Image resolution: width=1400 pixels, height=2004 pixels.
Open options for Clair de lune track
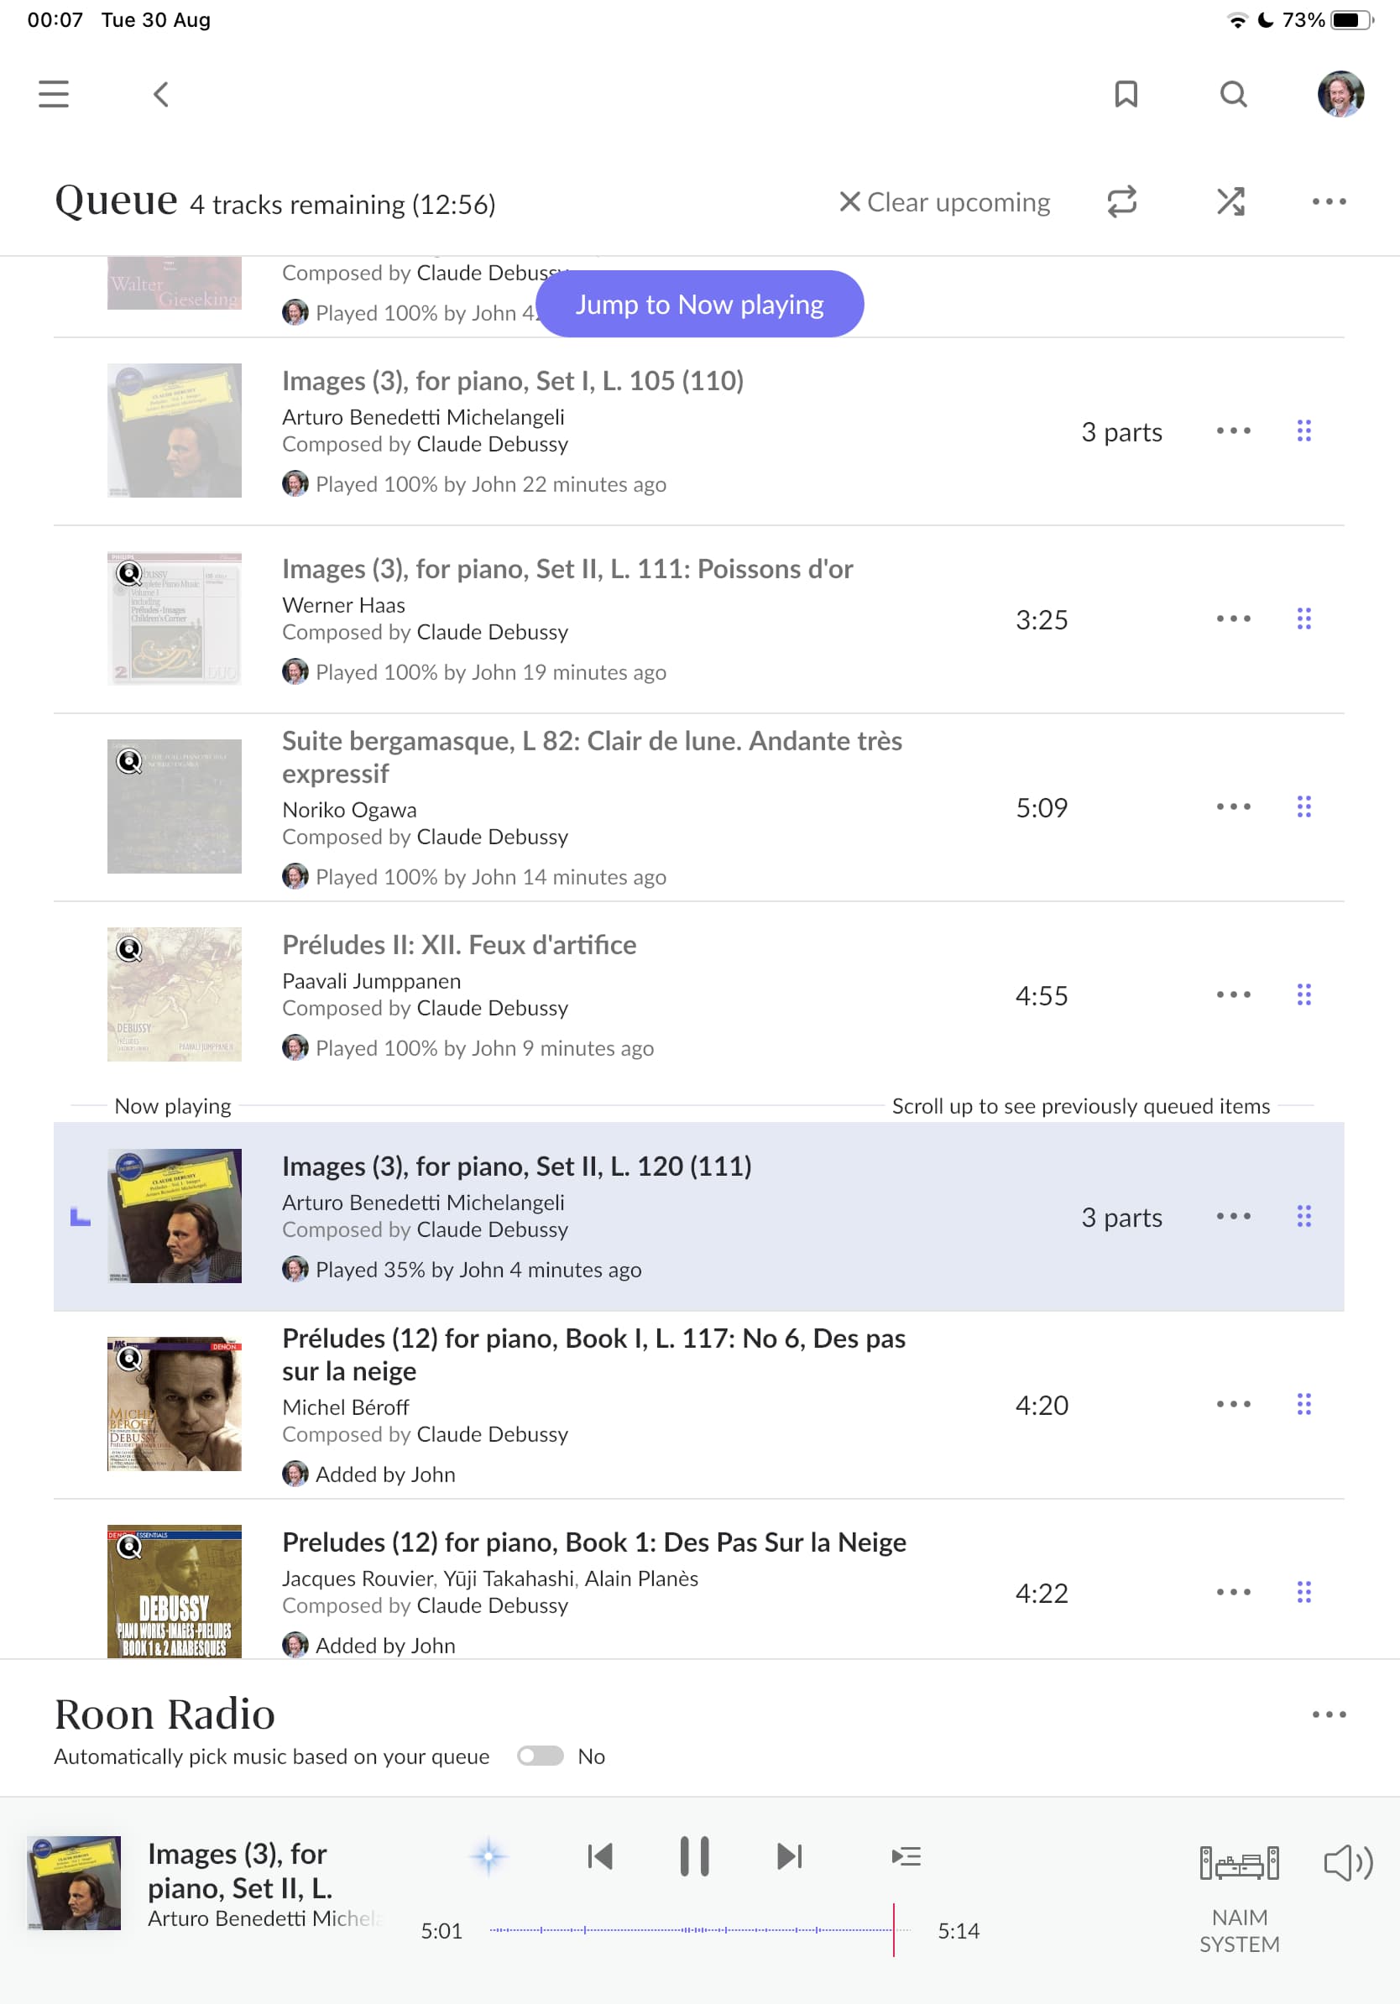pos(1233,806)
